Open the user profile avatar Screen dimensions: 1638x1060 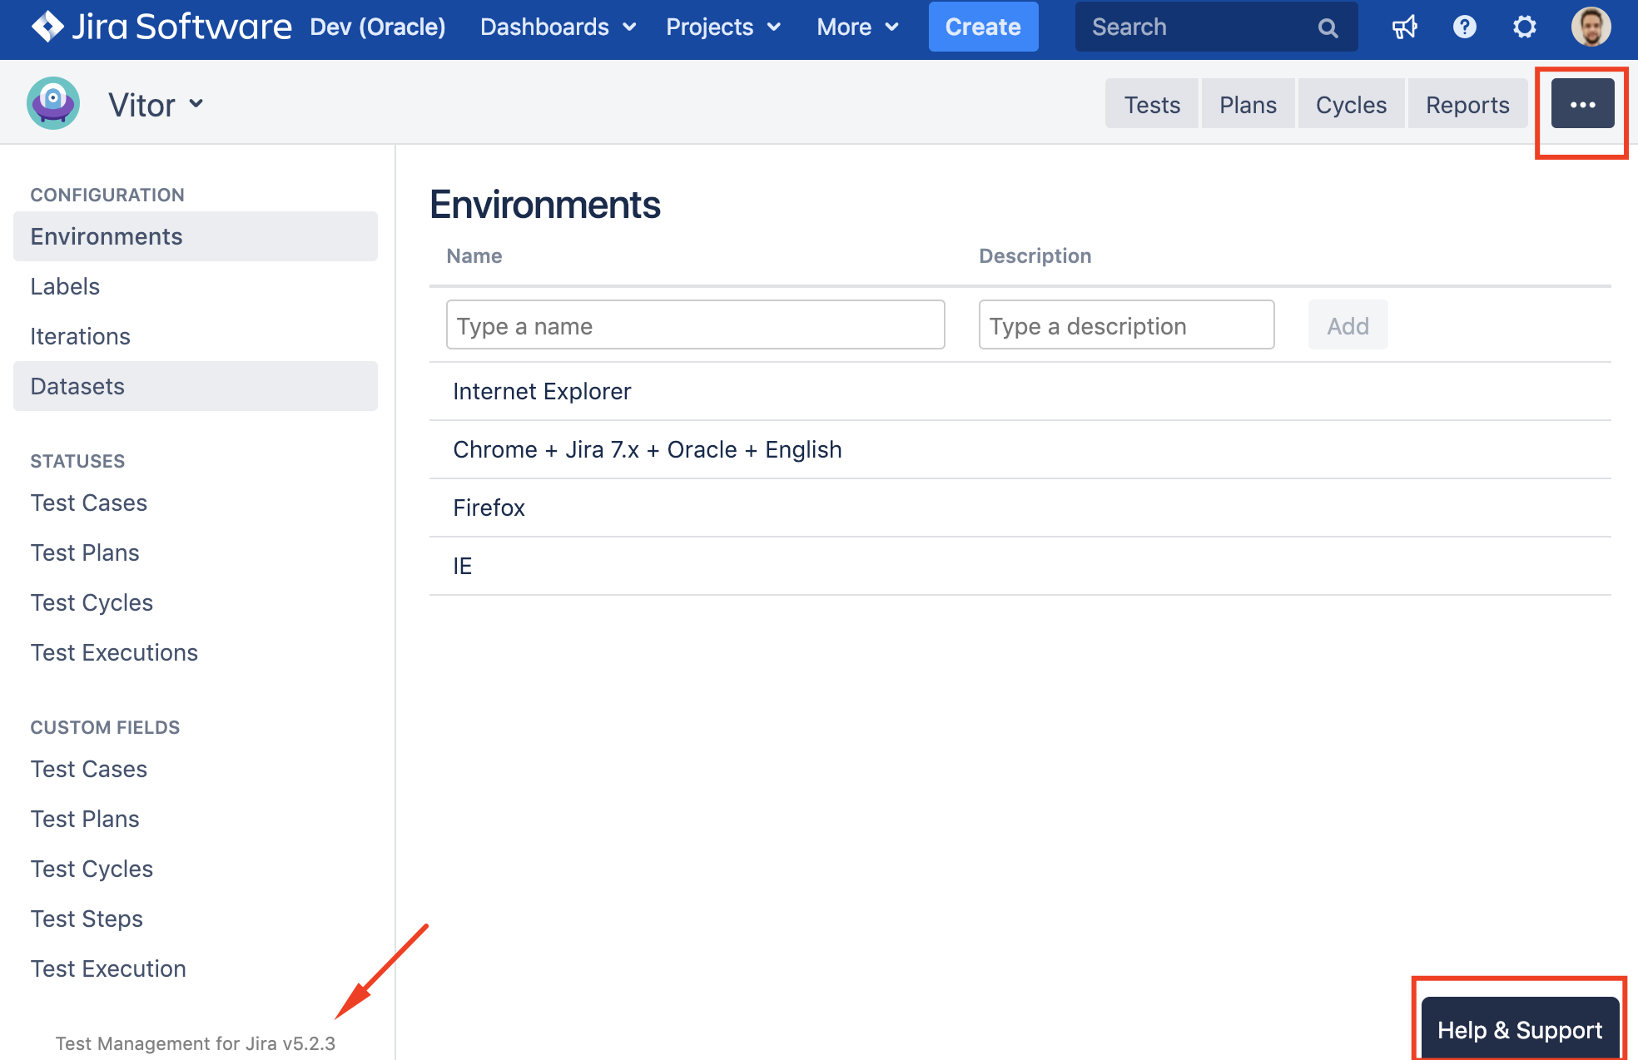(x=1591, y=27)
